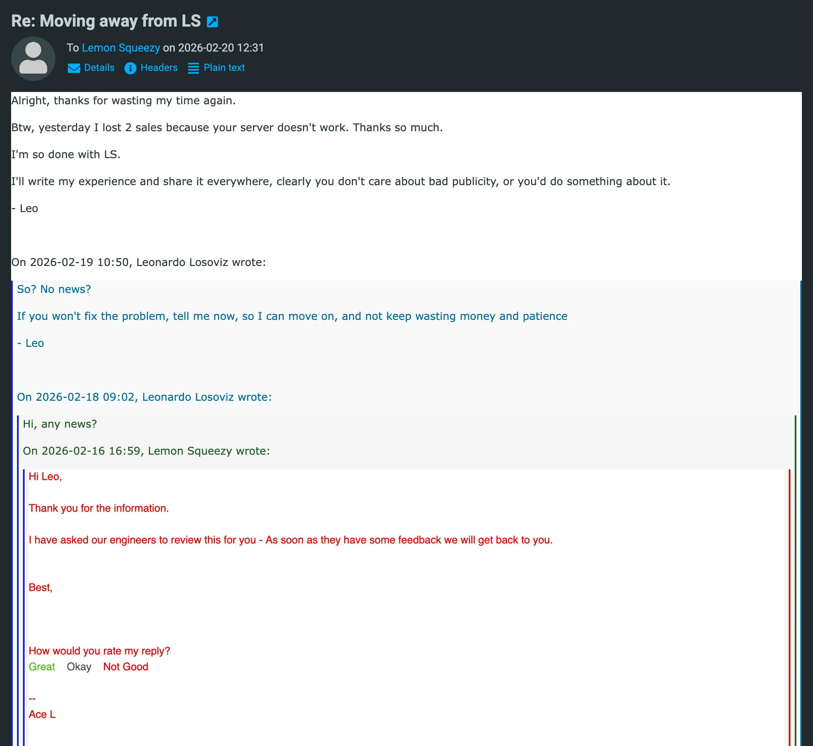This screenshot has height=746, width=813.
Task: Rate the reply as Okay
Action: (79, 667)
